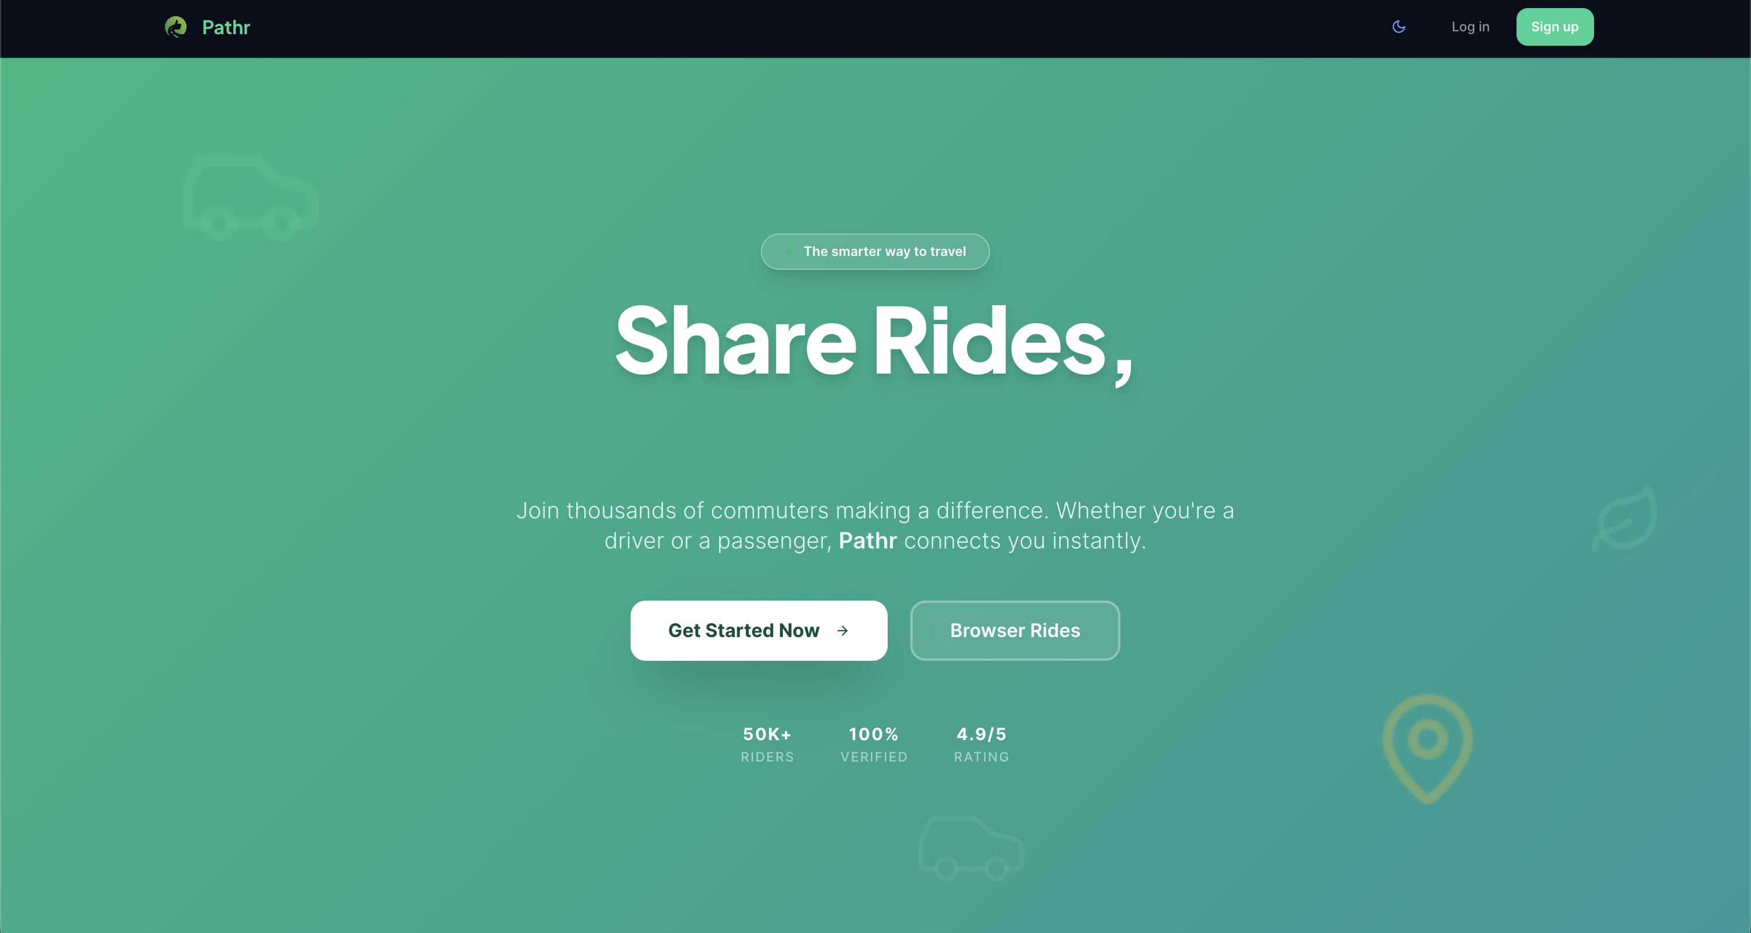Click the Pathr logo icon
Image resolution: width=1751 pixels, height=933 pixels.
[176, 27]
